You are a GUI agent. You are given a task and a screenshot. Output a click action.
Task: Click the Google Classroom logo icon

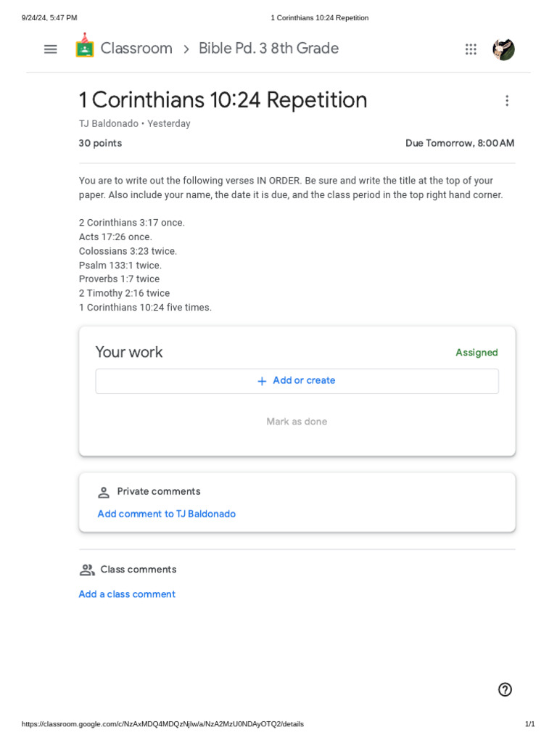pyautogui.click(x=85, y=47)
